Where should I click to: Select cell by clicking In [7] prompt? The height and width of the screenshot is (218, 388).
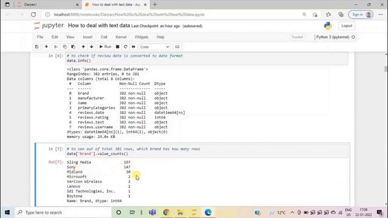tap(56, 149)
